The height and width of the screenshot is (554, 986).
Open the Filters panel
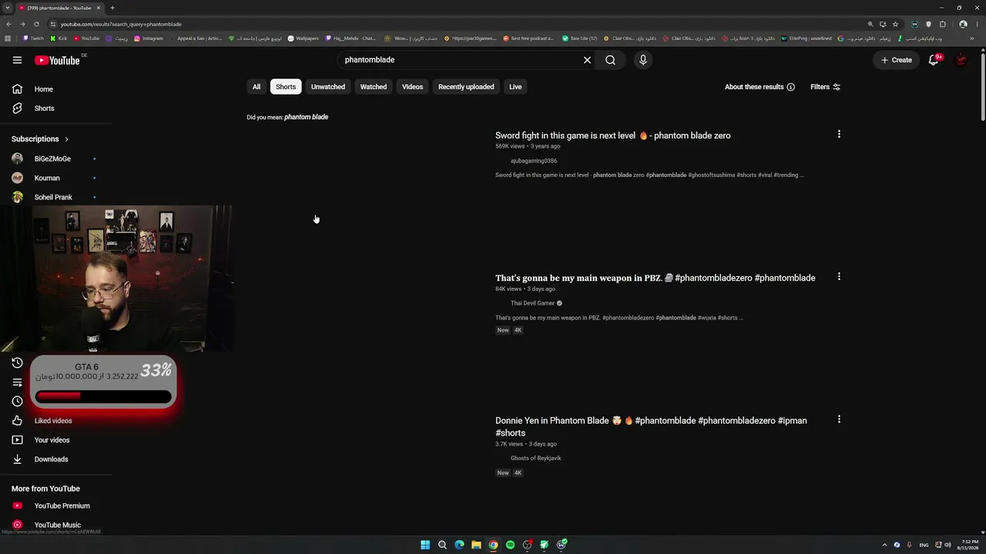click(825, 87)
